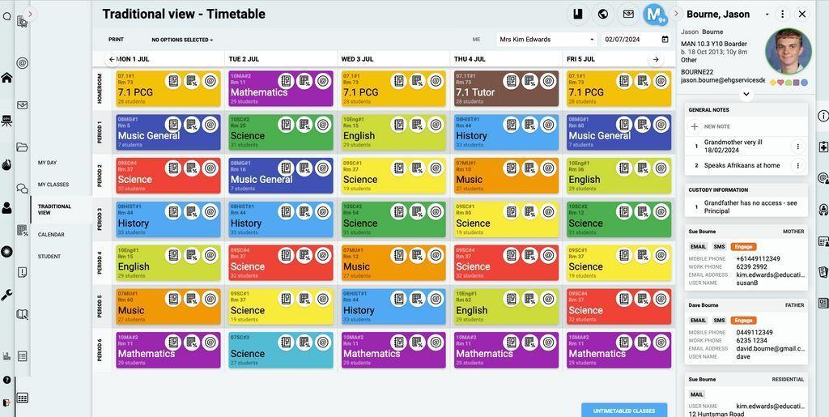Click the date field showing 02/07/2024
The width and height of the screenshot is (829, 417).
click(x=636, y=39)
